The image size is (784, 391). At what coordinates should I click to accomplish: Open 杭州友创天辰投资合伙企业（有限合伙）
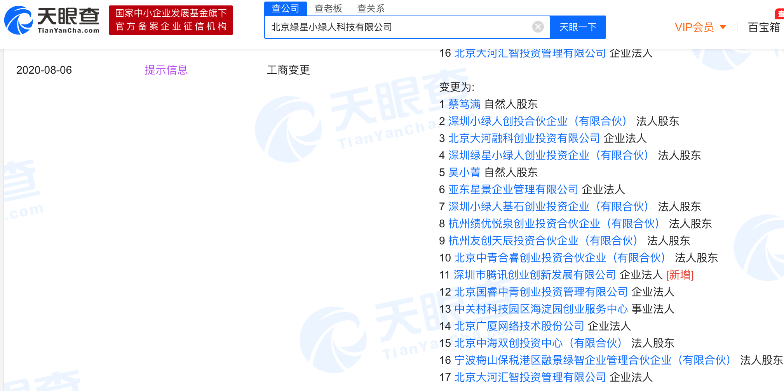coord(543,240)
